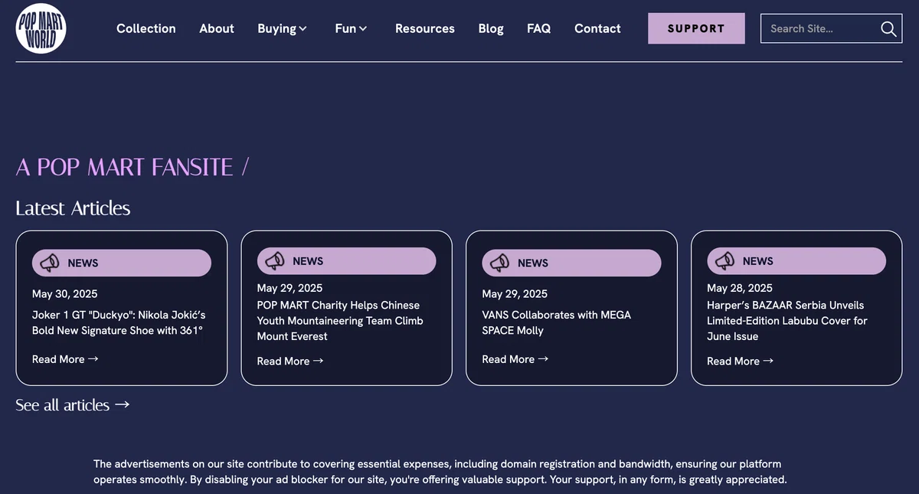919x494 pixels.
Task: Click megaphone icon on Joker 1 GT card
Action: [x=50, y=263]
